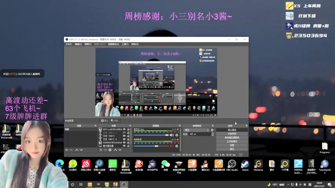The height and width of the screenshot is (188, 335).
Task: Open 微信 WeChat desktop shortcut
Action: pyautogui.click(x=165, y=165)
